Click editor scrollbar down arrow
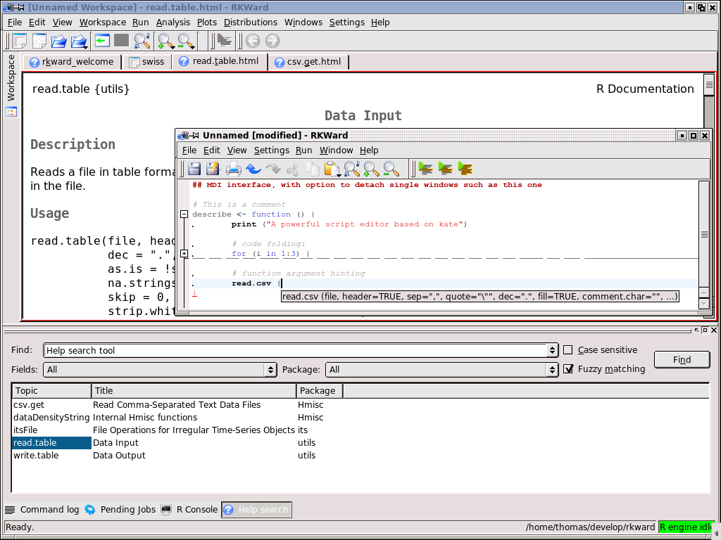721x540 pixels. tap(703, 303)
